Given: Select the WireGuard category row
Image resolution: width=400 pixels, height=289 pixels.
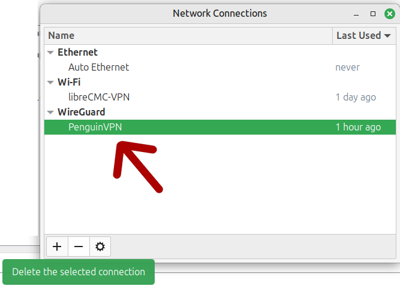Looking at the screenshot, I should (x=220, y=112).
